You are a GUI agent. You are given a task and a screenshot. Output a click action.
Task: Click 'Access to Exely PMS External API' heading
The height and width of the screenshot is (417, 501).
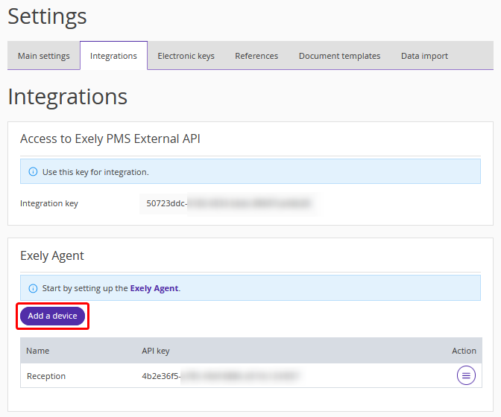click(110, 139)
